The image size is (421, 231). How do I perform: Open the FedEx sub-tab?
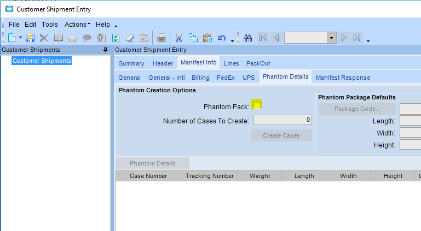226,78
